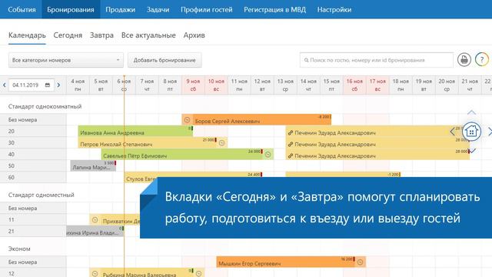
Task: Click circle icon on Боров booking
Action: point(187,120)
